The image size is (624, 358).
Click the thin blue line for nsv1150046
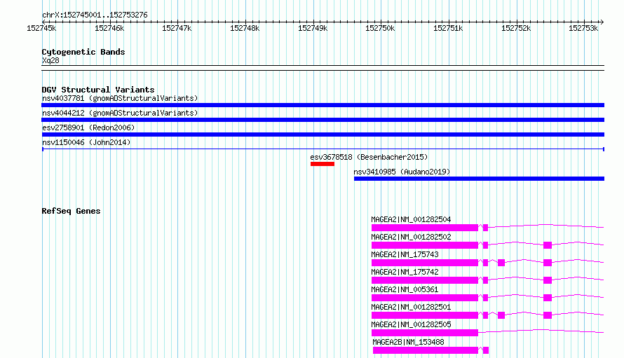tap(323, 149)
